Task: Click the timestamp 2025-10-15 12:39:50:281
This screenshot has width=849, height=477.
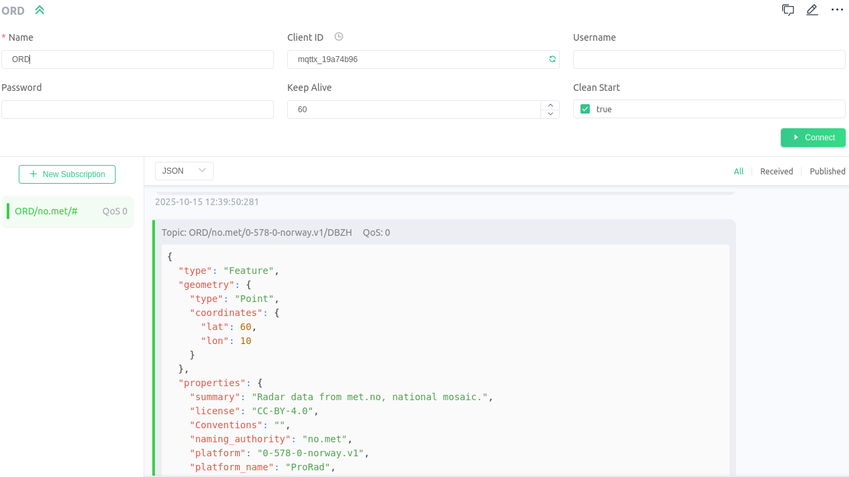Action: pos(207,202)
